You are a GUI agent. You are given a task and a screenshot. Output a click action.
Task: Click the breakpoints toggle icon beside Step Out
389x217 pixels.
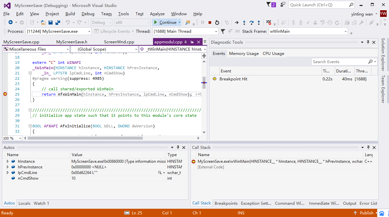pyautogui.click(x=268, y=22)
